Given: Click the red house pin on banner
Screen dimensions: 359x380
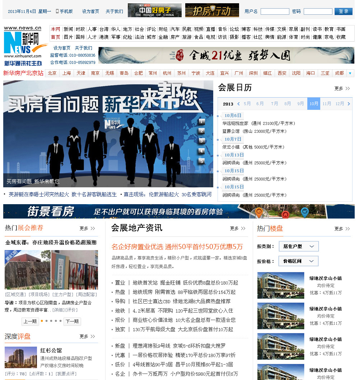Looking at the screenshot, I should (x=285, y=214).
